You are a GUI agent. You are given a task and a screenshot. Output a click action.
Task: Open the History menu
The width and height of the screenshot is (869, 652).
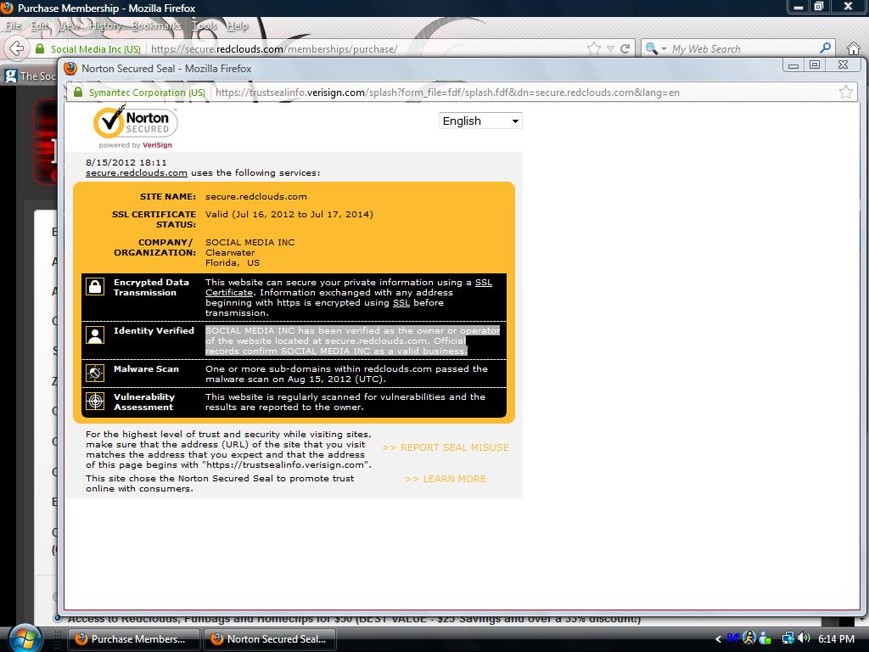pyautogui.click(x=104, y=25)
